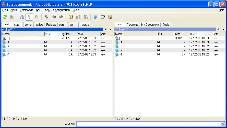Image resolution: width=227 pixels, height=128 pixels.
Task: Switch to the wap tab in left panel
Action: click(x=18, y=25)
